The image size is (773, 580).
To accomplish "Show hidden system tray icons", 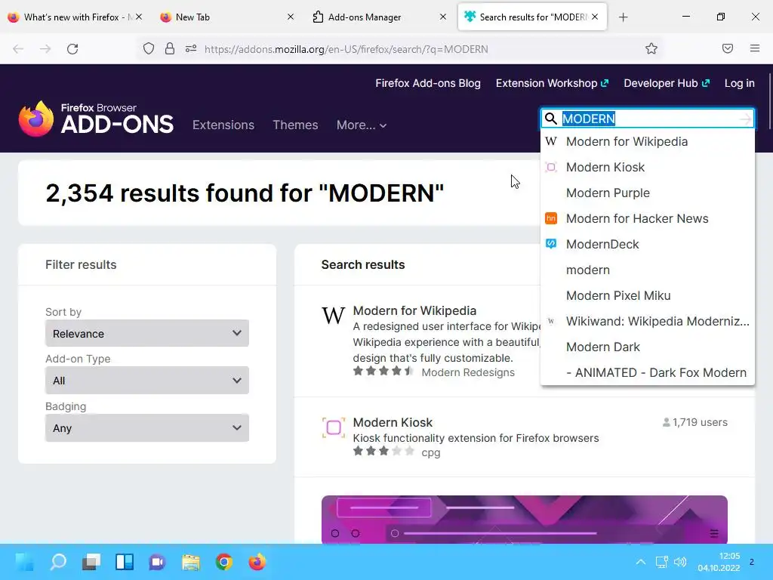I will pyautogui.click(x=640, y=562).
